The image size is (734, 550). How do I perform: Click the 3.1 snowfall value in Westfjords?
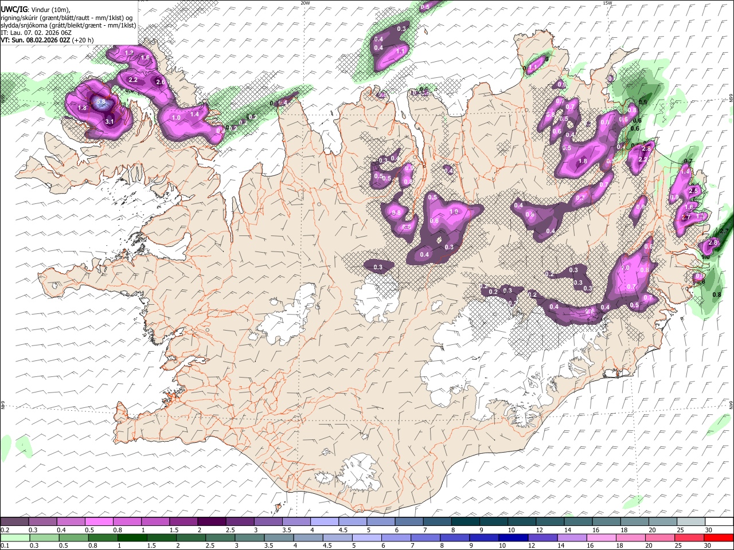coord(110,121)
